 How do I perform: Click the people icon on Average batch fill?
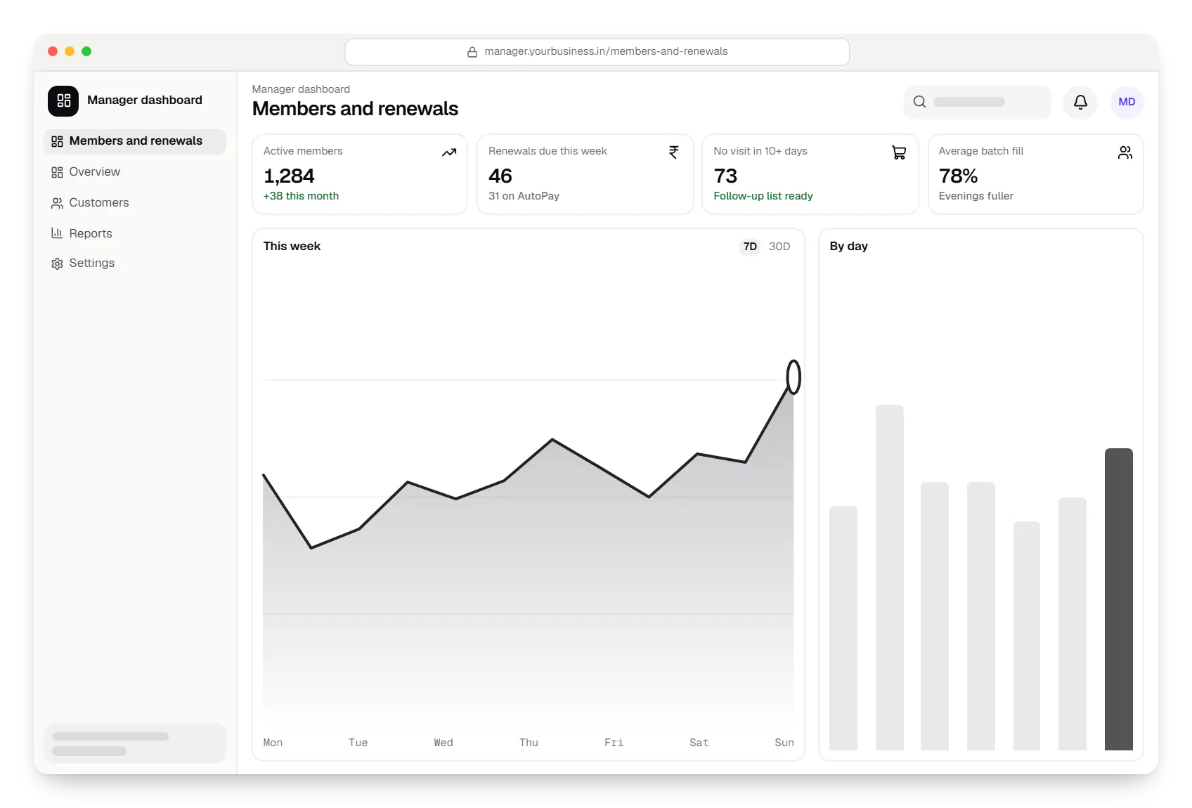point(1125,152)
